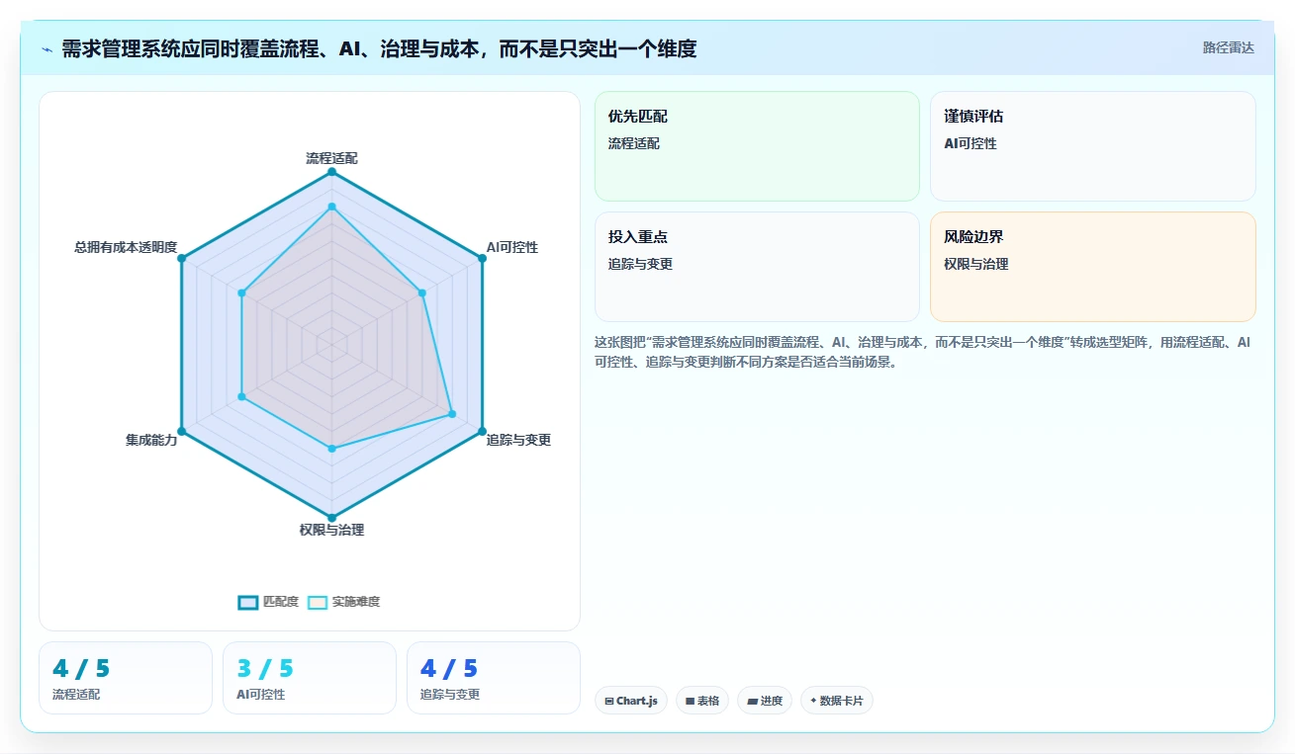Viewport: 1295px width, 754px height.
Task: Click the AI可控性 caption in score card
Action: (x=261, y=695)
